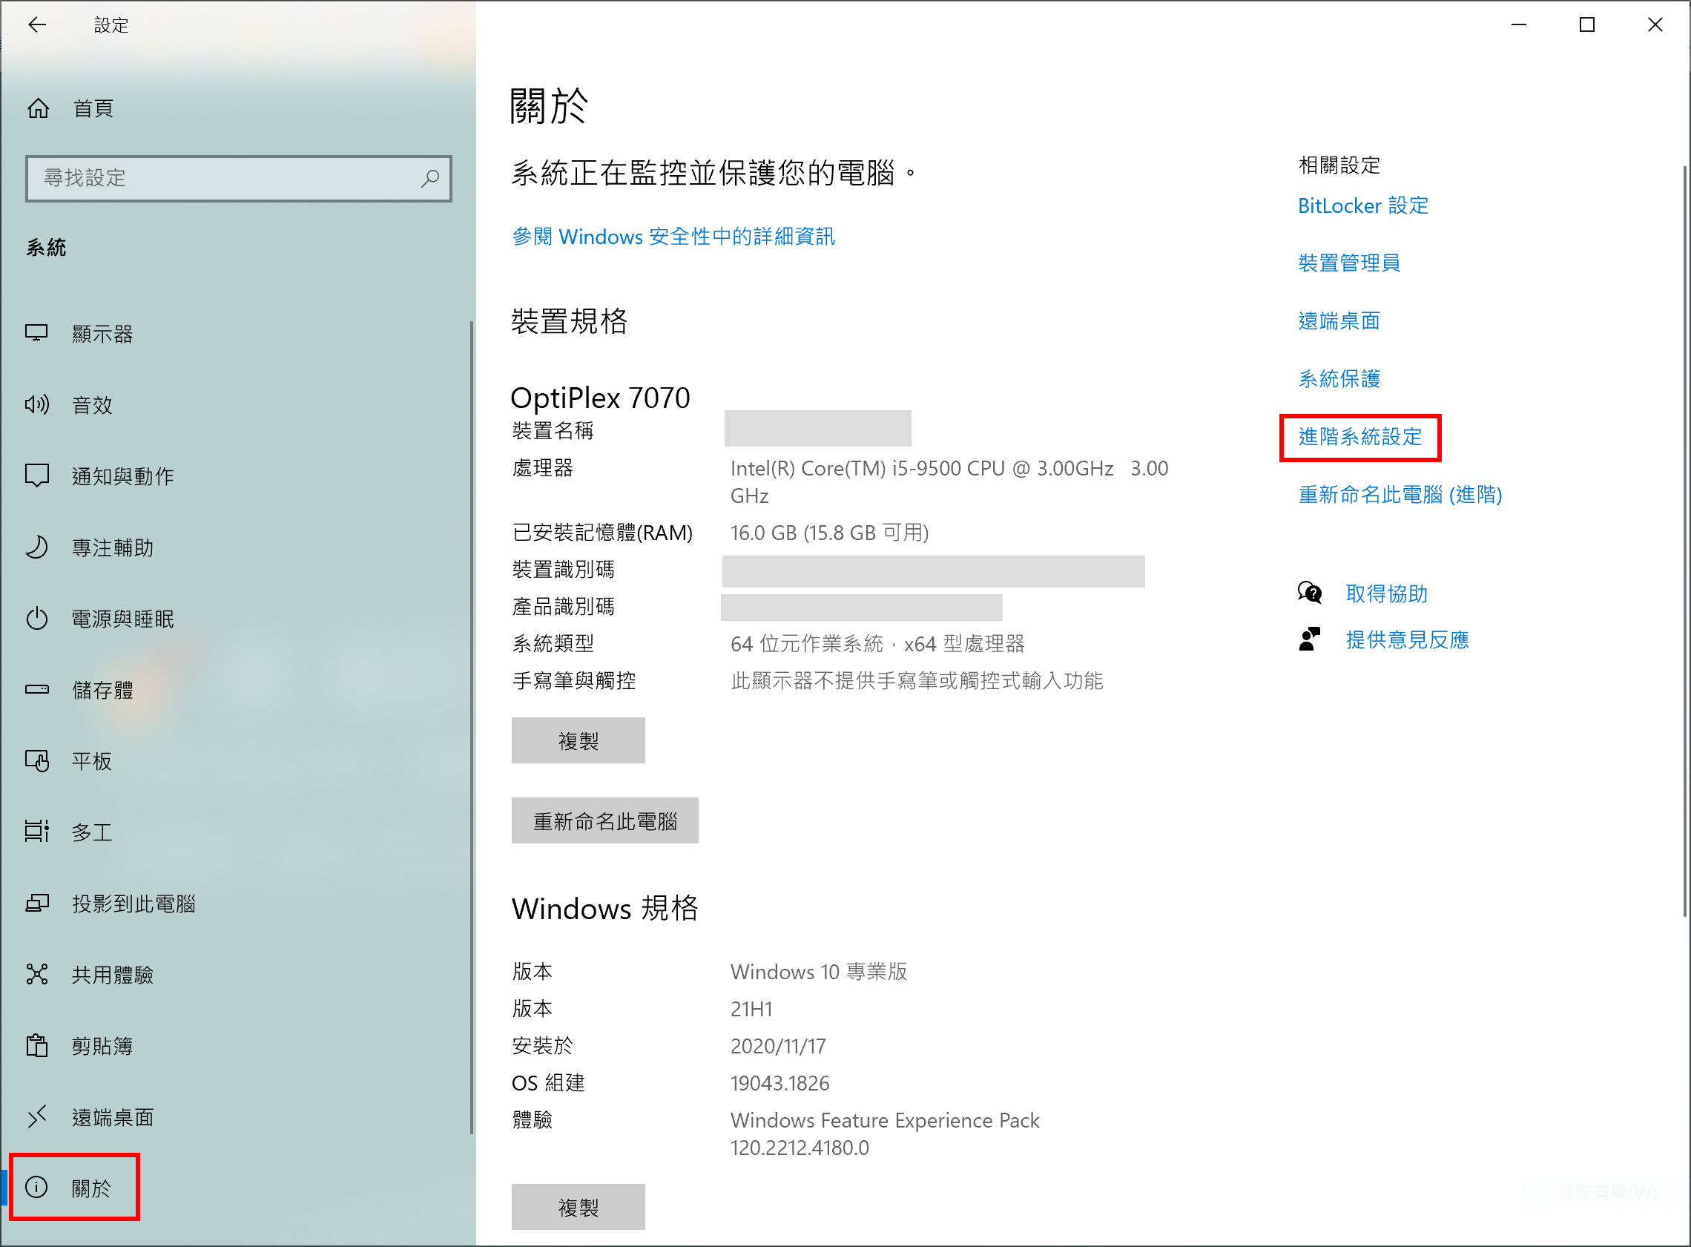Click the Display monitor icon
1691x1247 pixels.
point(36,333)
